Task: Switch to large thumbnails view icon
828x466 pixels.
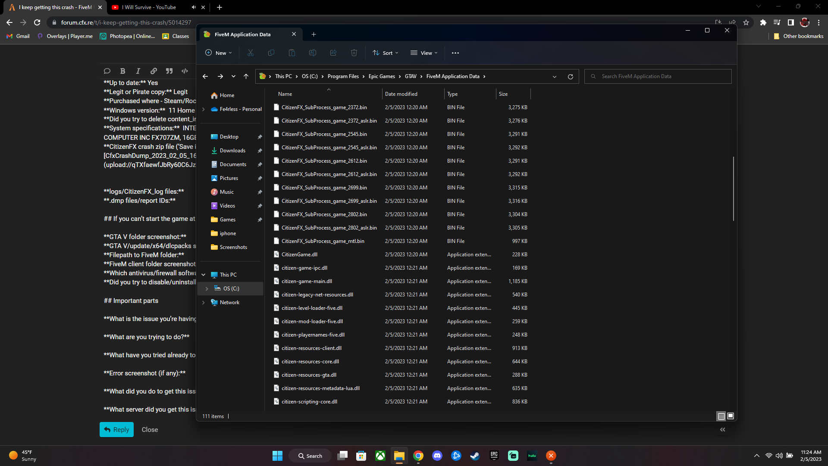Action: [x=731, y=416]
